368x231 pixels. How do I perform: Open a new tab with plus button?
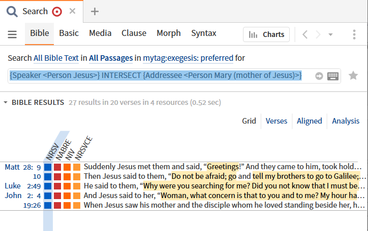pos(95,11)
